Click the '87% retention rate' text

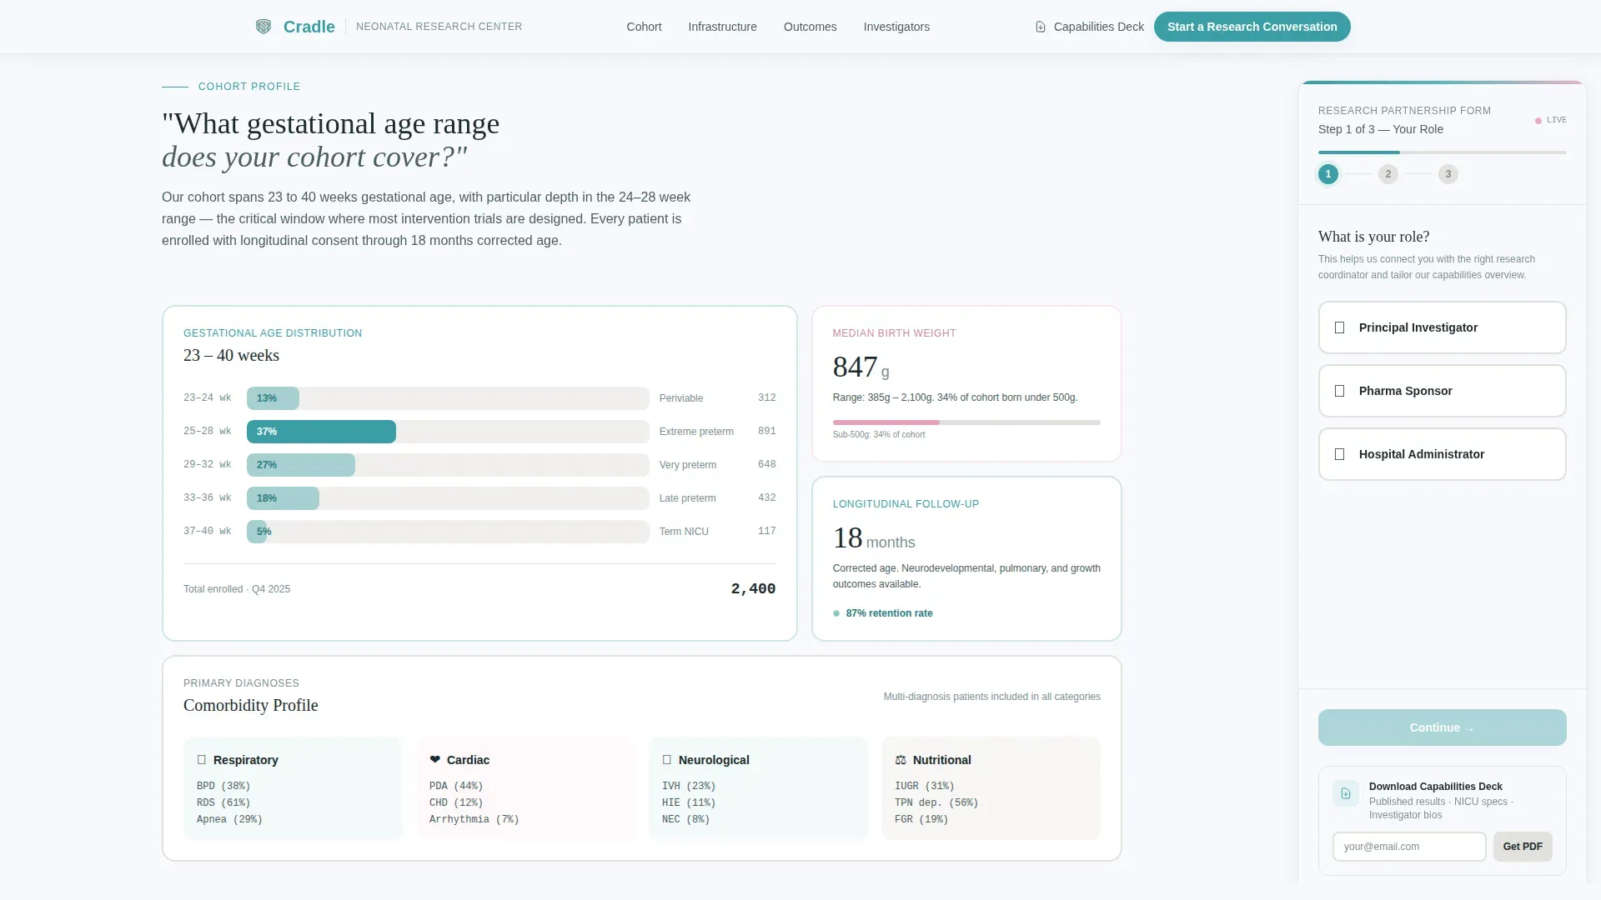pos(889,613)
